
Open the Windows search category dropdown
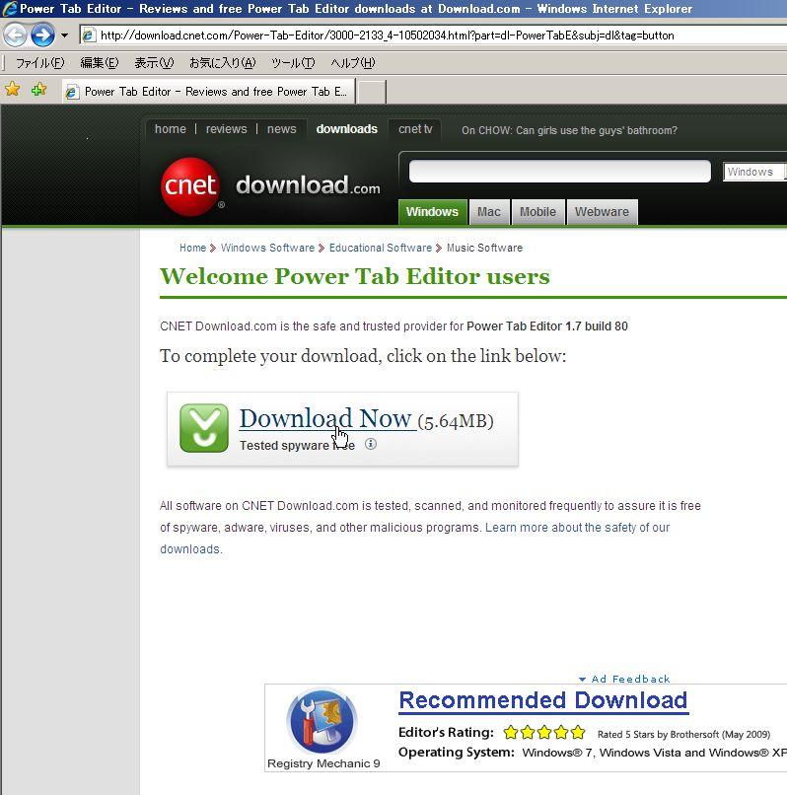pyautogui.click(x=754, y=172)
